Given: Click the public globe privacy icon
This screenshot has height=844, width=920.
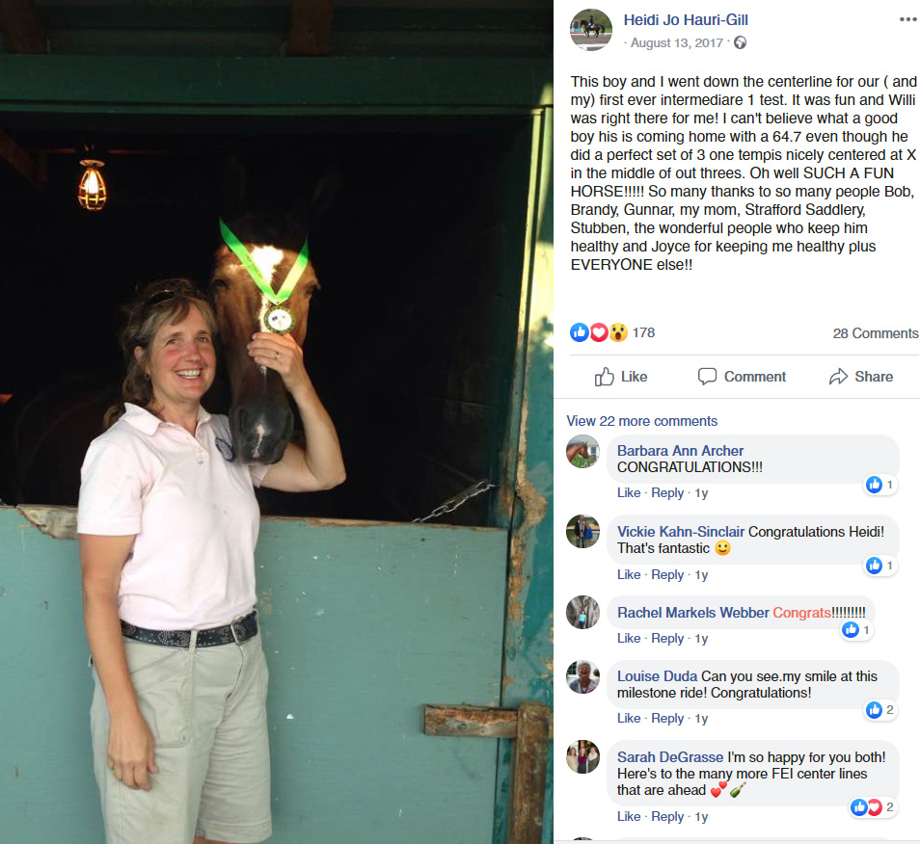Looking at the screenshot, I should [x=741, y=42].
